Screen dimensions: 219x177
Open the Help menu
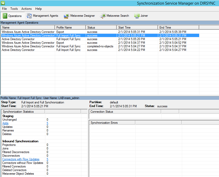[38, 9]
